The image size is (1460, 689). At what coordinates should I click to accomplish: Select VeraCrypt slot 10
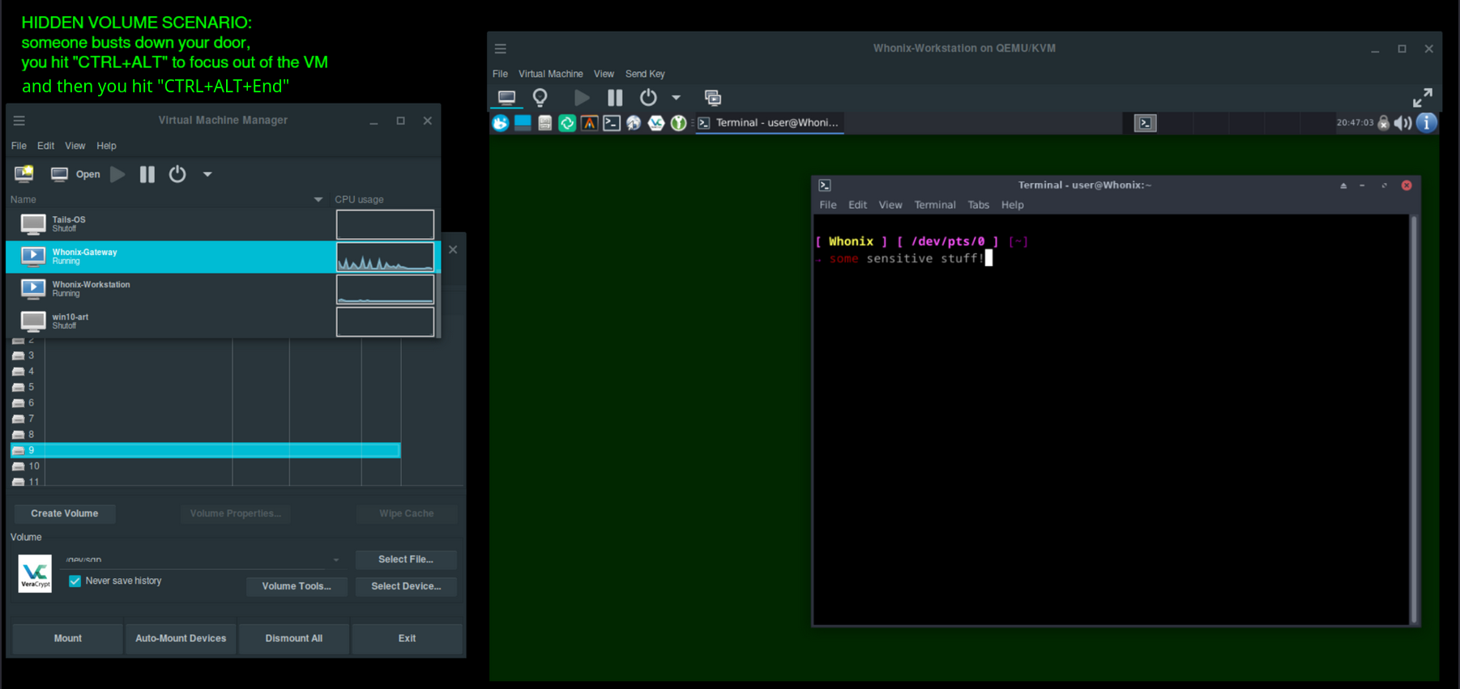point(205,466)
